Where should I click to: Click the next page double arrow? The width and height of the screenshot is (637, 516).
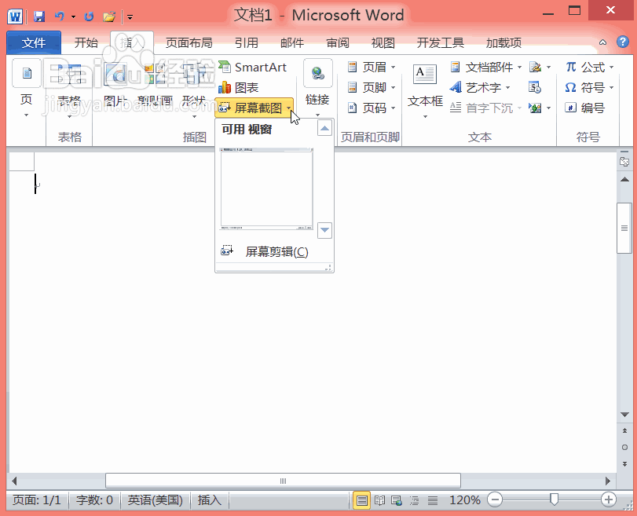coord(624,464)
